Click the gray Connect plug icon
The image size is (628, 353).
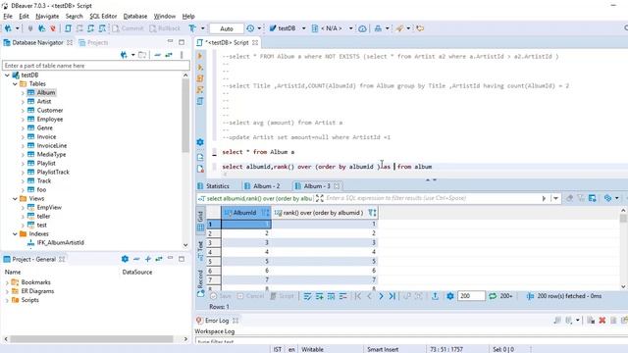click(30, 28)
